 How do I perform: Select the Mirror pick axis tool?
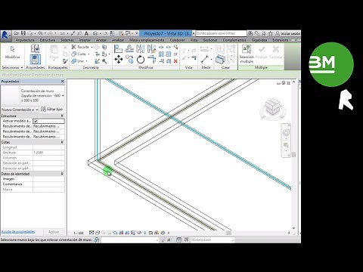point(141,48)
